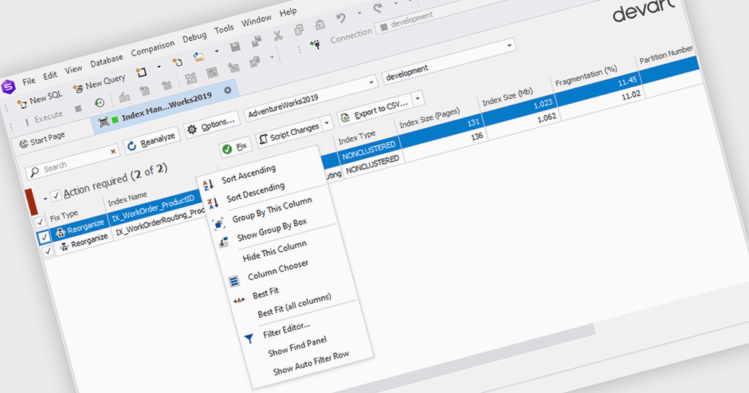Uncheck the IX_WorkOrder_ProductID row checkbox
The width and height of the screenshot is (749, 393).
pyautogui.click(x=44, y=238)
